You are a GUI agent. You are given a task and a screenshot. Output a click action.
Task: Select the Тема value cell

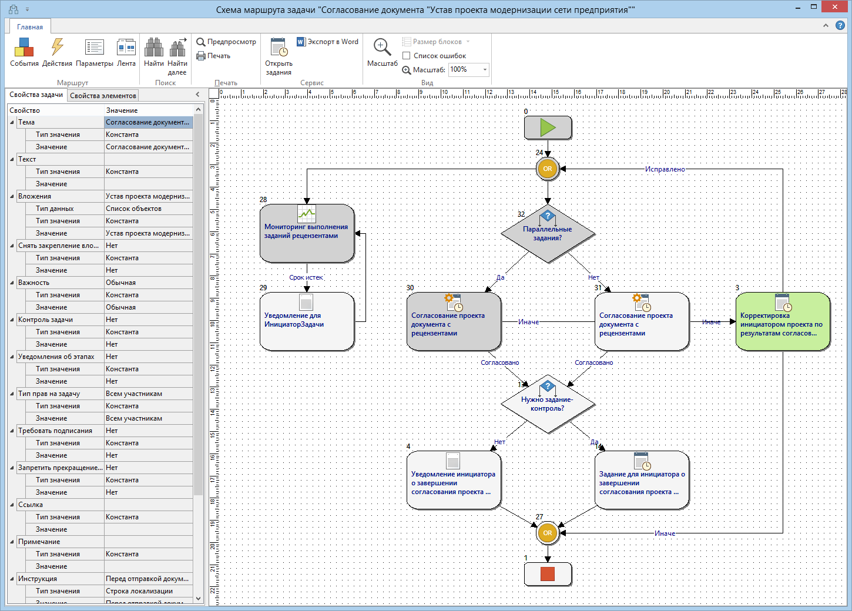[x=149, y=122]
